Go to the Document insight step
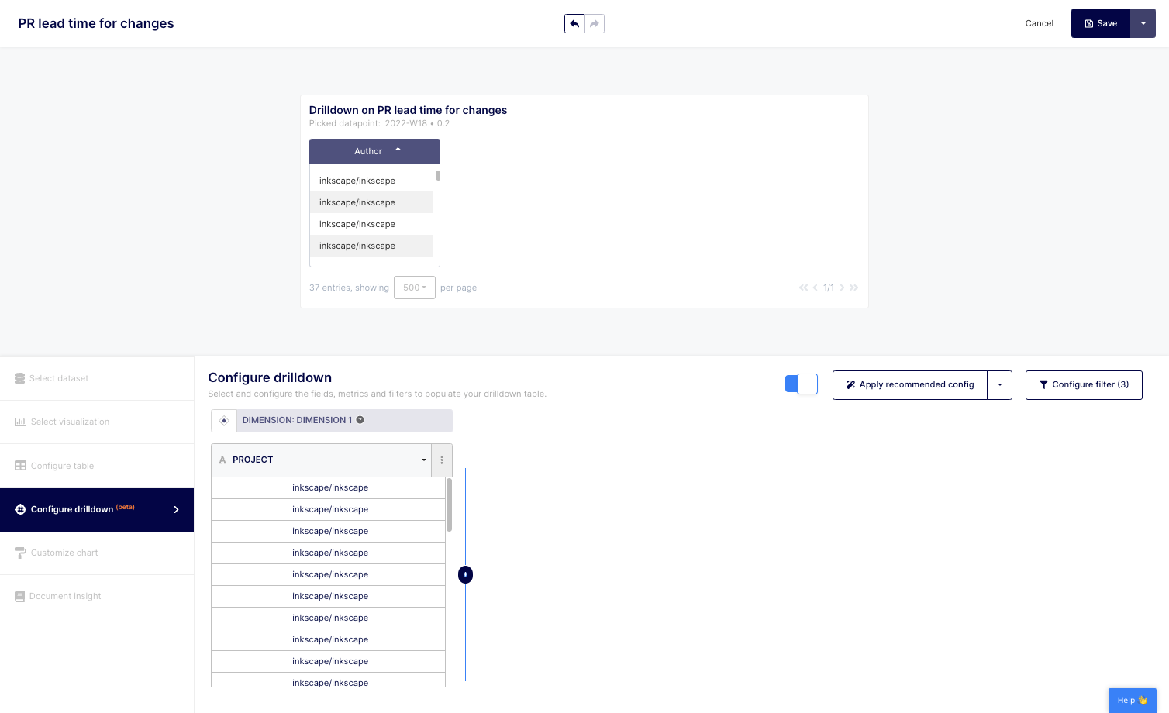 pos(65,597)
